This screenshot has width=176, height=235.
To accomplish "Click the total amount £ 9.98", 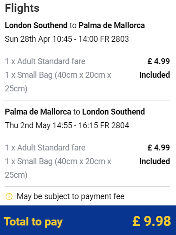I will [152, 221].
